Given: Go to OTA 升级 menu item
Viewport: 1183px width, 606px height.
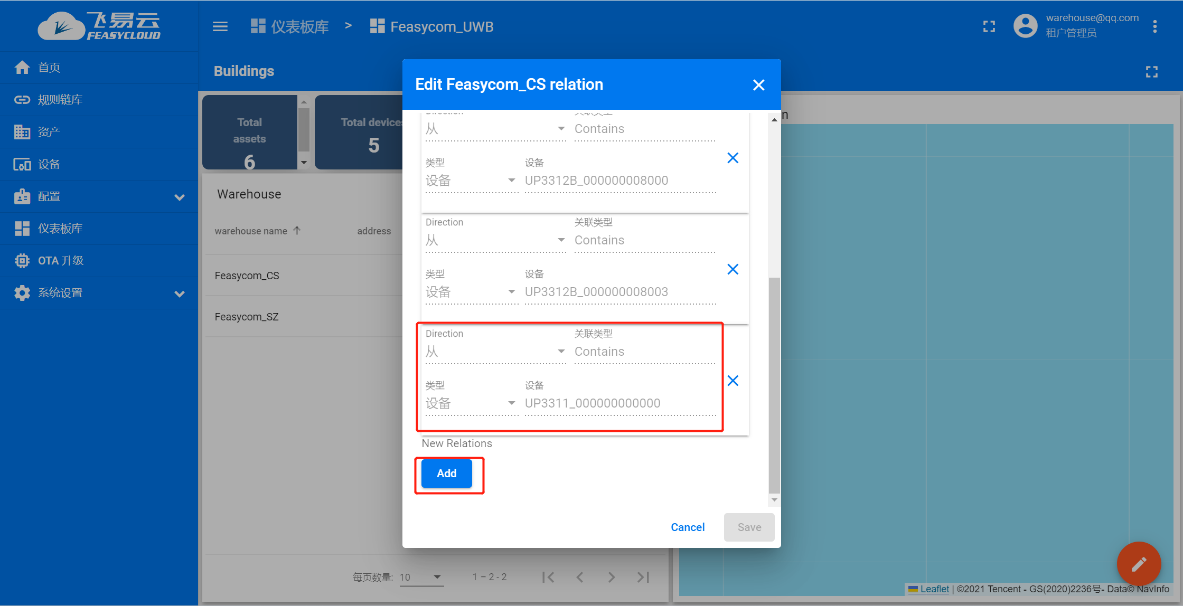Looking at the screenshot, I should point(60,261).
